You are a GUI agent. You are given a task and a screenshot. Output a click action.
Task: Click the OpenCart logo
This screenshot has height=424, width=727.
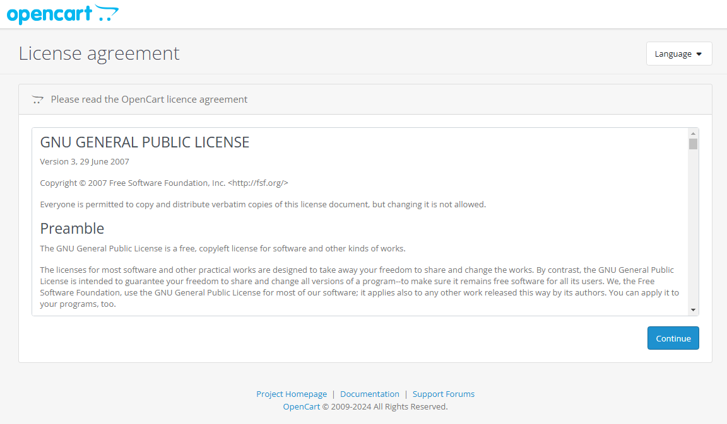click(62, 14)
